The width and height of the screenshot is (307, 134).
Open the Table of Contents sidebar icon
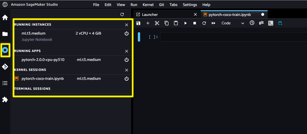pyautogui.click(x=5, y=83)
